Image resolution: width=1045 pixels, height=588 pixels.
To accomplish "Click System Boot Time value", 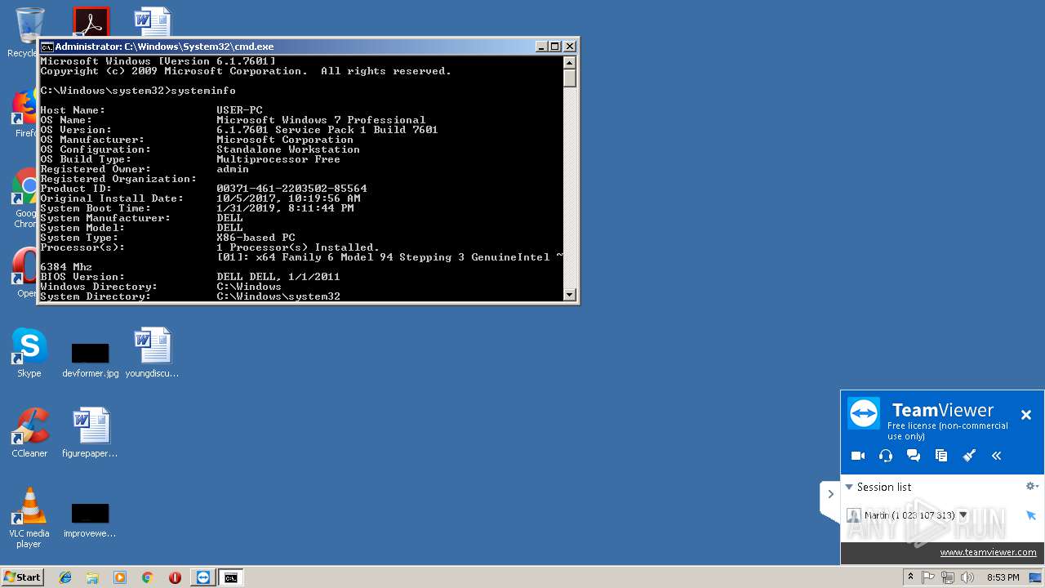I will [285, 208].
